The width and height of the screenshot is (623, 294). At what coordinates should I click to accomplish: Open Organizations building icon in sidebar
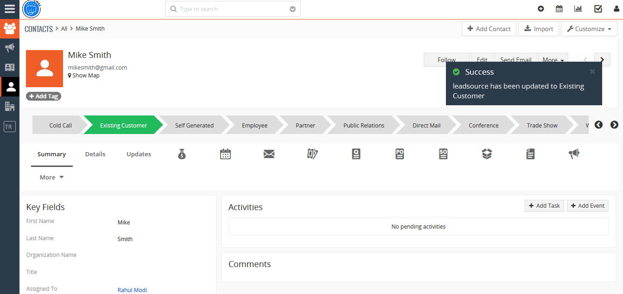pos(10,106)
